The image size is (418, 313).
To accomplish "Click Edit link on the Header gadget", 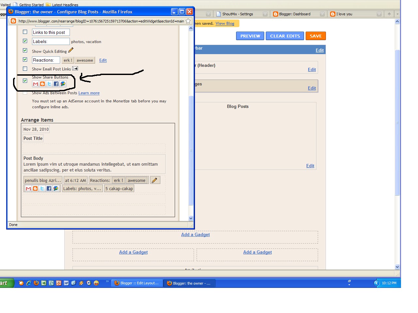I will (312, 69).
